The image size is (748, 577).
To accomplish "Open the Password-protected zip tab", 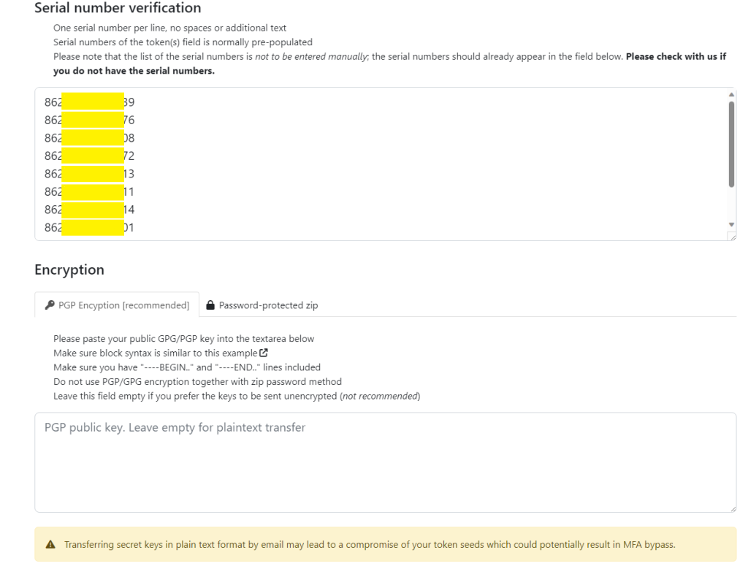I will [x=262, y=306].
